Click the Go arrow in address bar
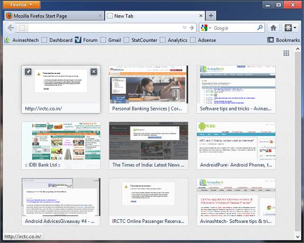 (x=191, y=28)
